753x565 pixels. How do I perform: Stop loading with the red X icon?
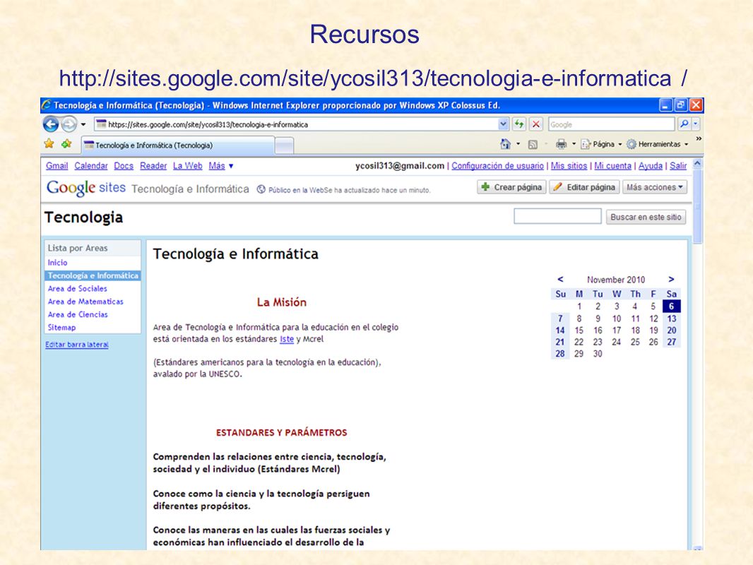(x=536, y=124)
